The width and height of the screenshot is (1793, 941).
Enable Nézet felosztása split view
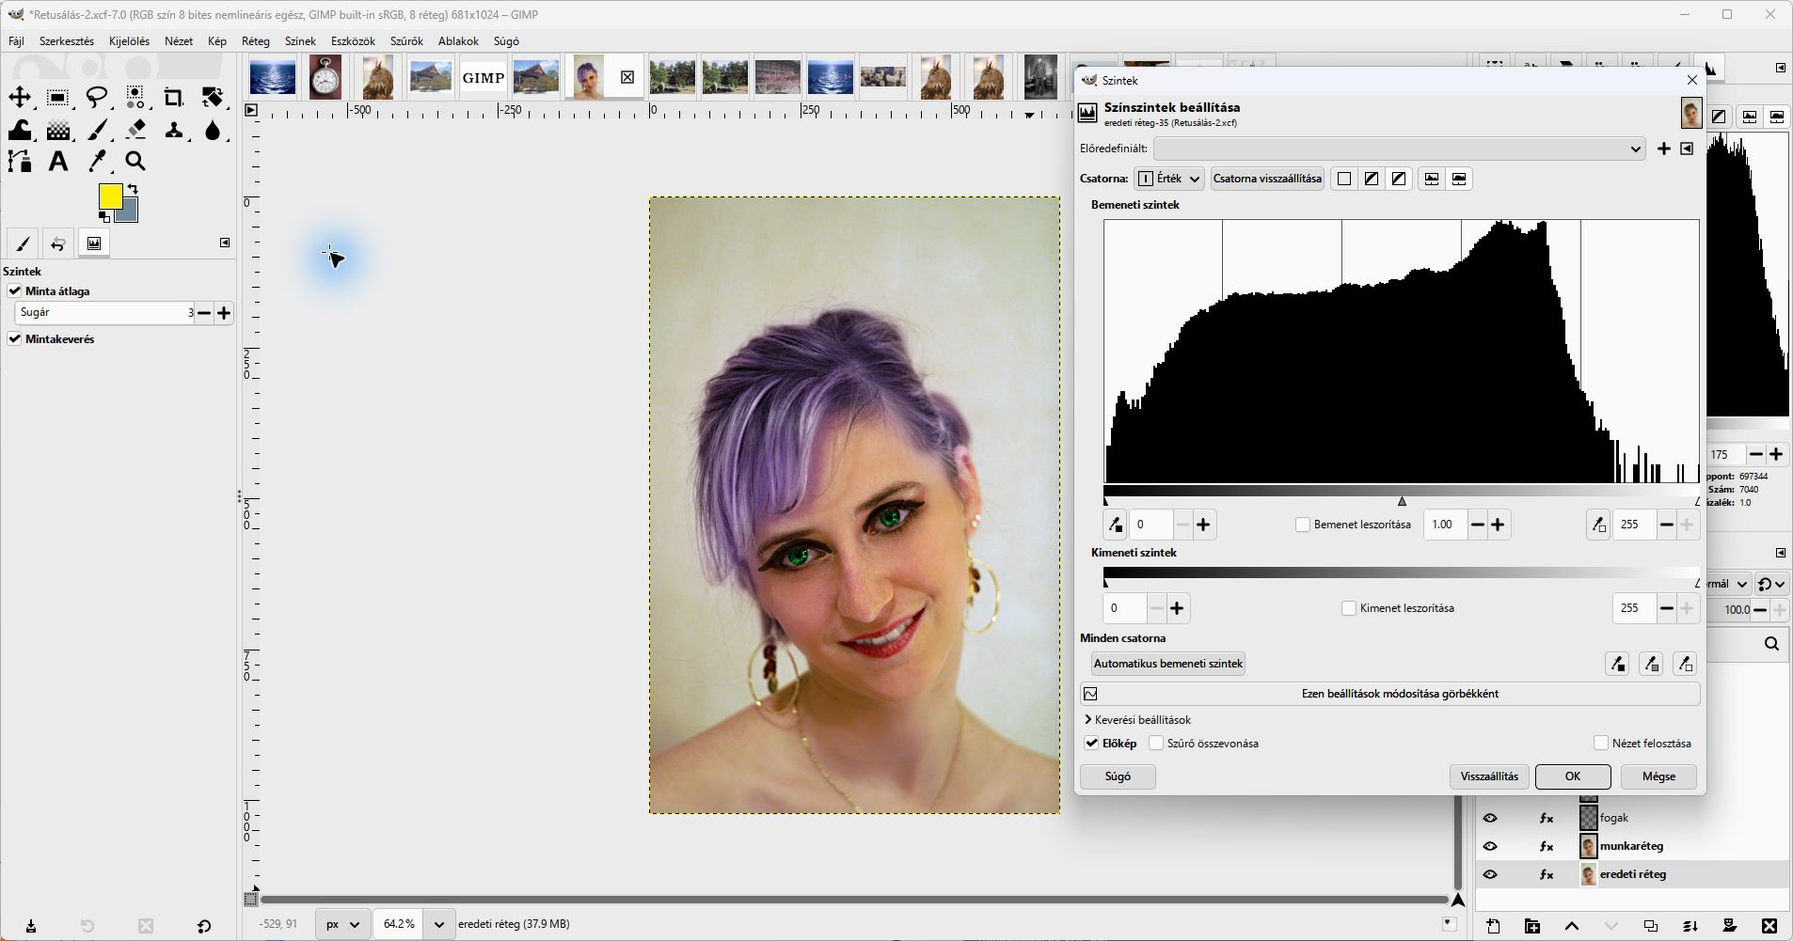[1601, 744]
